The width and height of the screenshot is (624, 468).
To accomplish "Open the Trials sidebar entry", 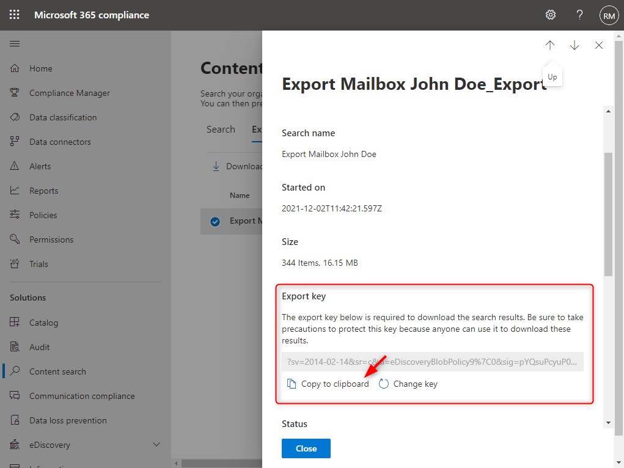I will tap(39, 265).
